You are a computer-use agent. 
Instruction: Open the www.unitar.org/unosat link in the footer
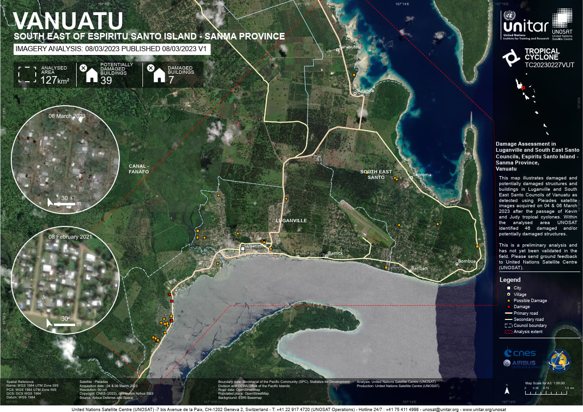pos(483,409)
